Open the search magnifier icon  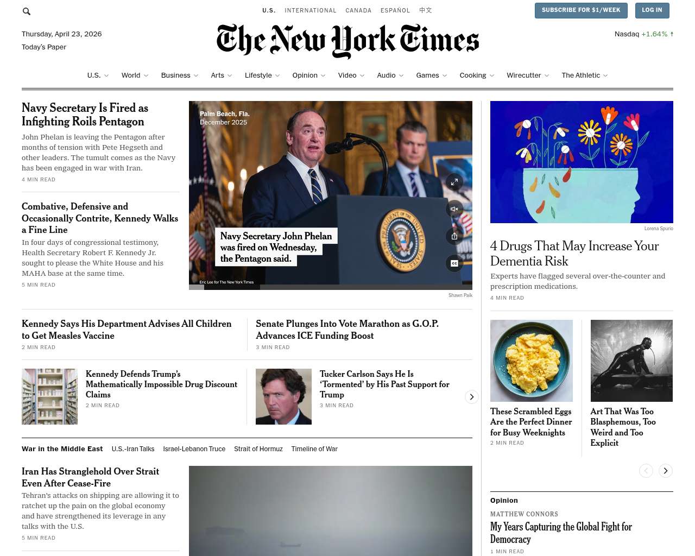coord(26,11)
